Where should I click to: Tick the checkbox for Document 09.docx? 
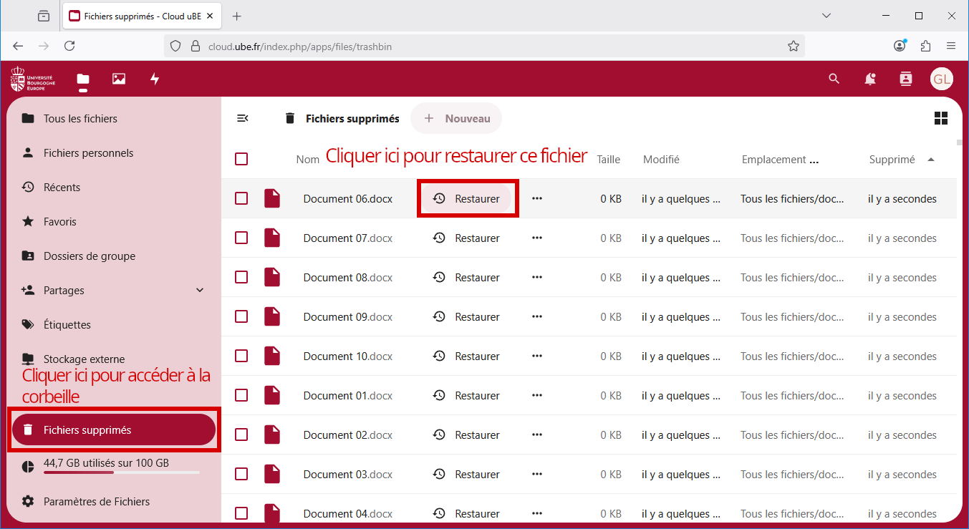coord(241,316)
